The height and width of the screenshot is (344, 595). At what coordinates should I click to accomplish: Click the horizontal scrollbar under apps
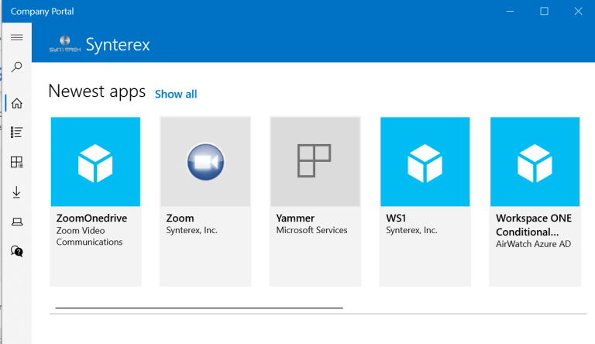199,308
